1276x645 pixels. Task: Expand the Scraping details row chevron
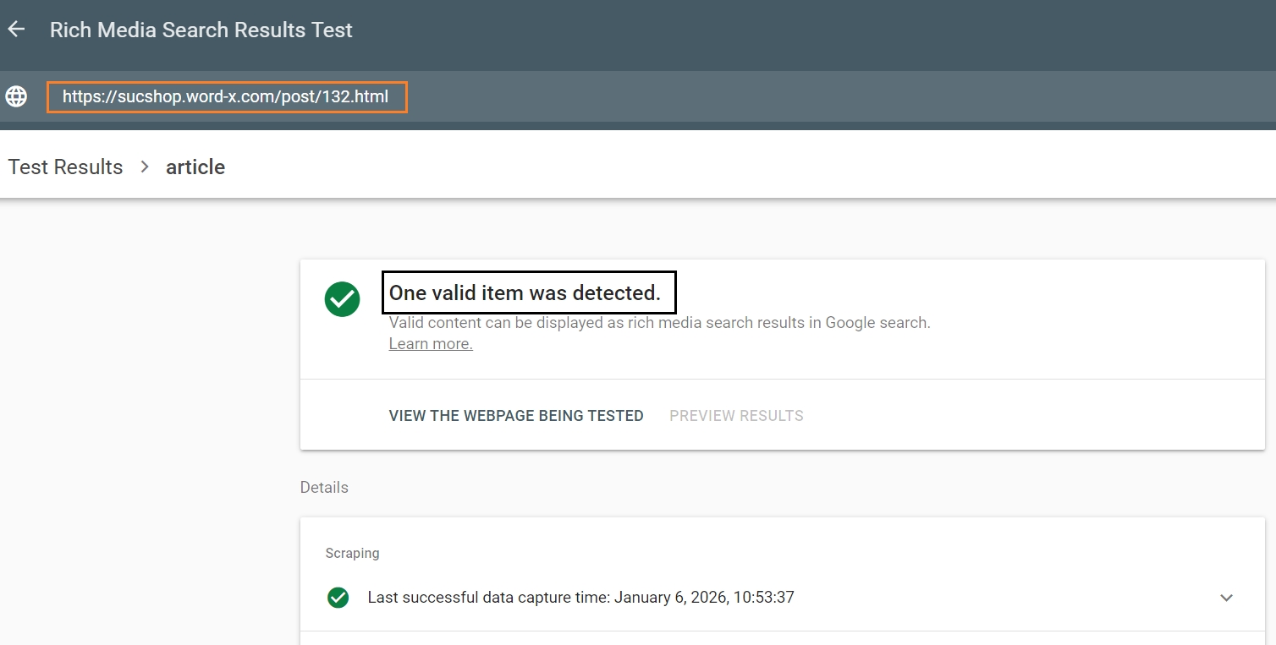coord(1226,598)
